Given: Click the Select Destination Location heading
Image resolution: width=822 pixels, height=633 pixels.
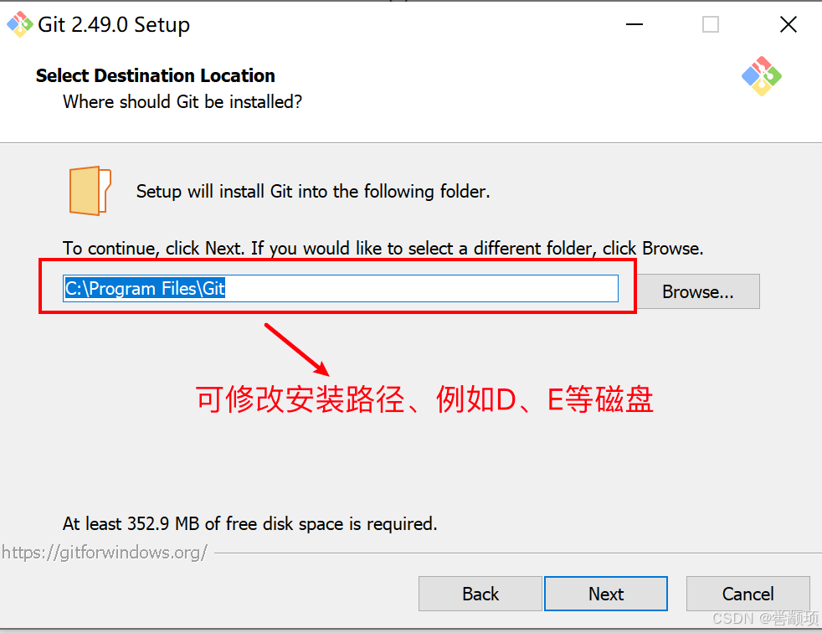Looking at the screenshot, I should 155,75.
